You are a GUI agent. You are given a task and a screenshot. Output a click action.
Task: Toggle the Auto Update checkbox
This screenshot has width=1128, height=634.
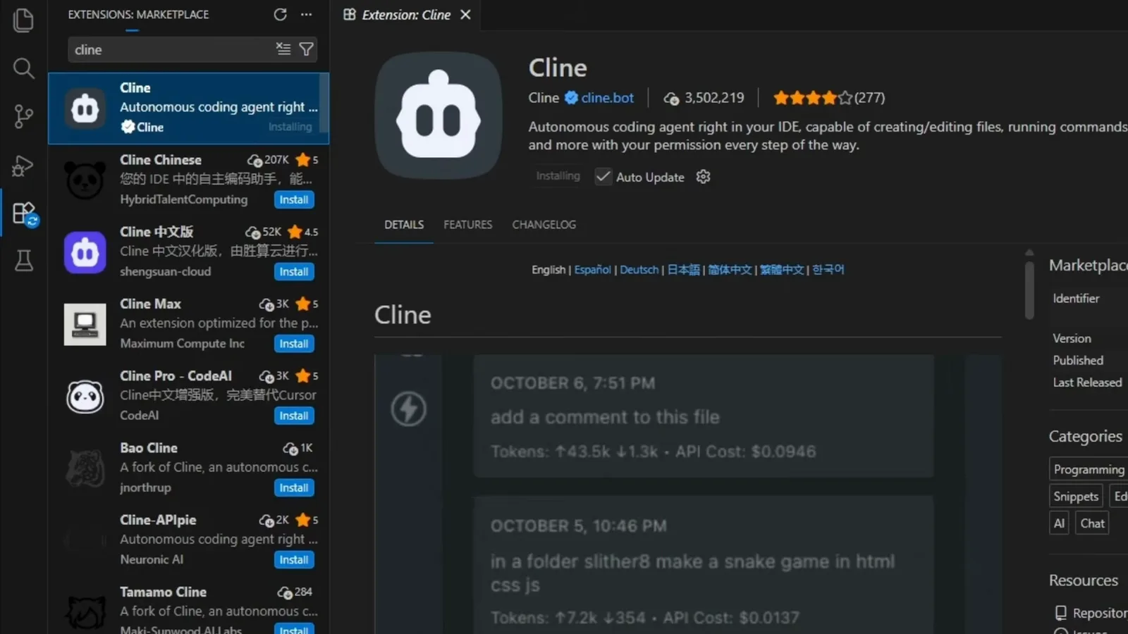pos(603,177)
